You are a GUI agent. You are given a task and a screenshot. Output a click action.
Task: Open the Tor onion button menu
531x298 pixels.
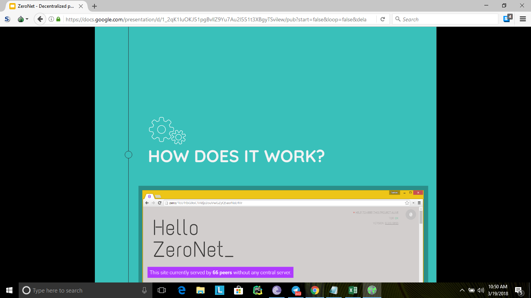(23, 19)
